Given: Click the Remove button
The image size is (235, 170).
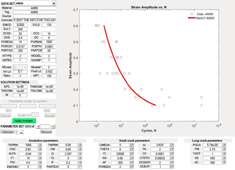Looking at the screenshot, I should (46, 132).
